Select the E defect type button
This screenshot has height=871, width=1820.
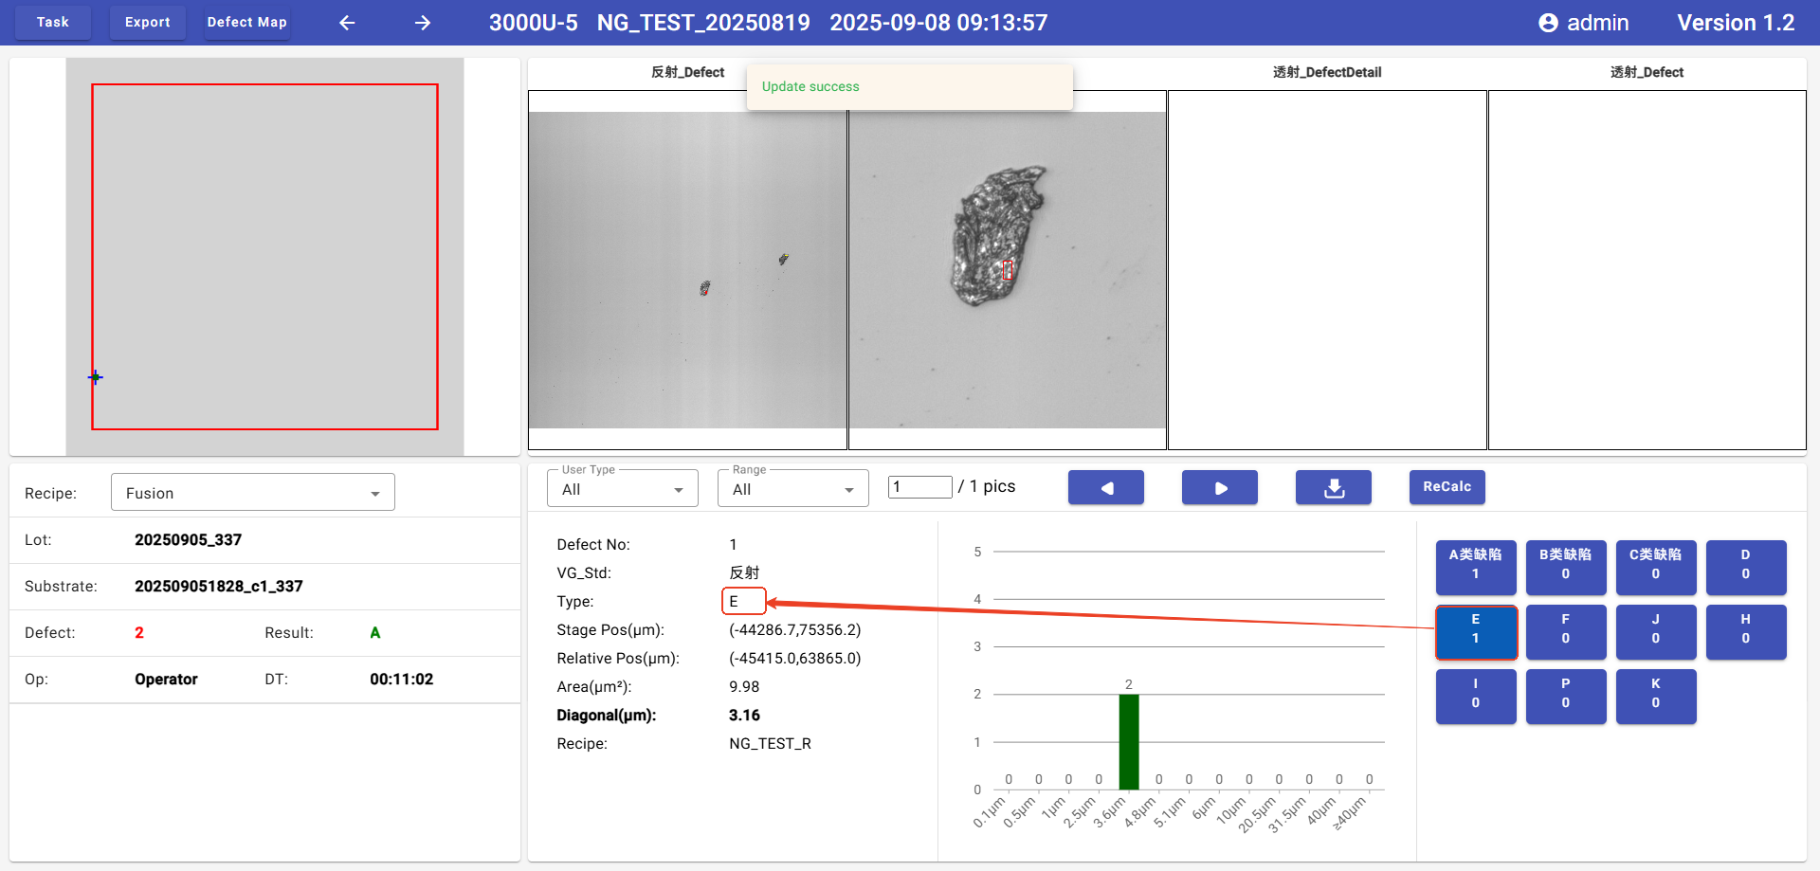(1475, 631)
